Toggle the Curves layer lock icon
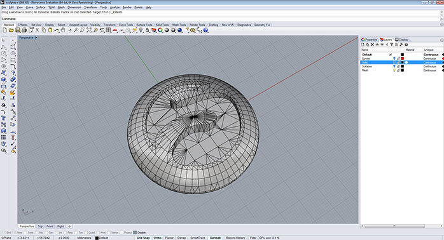 point(398,58)
